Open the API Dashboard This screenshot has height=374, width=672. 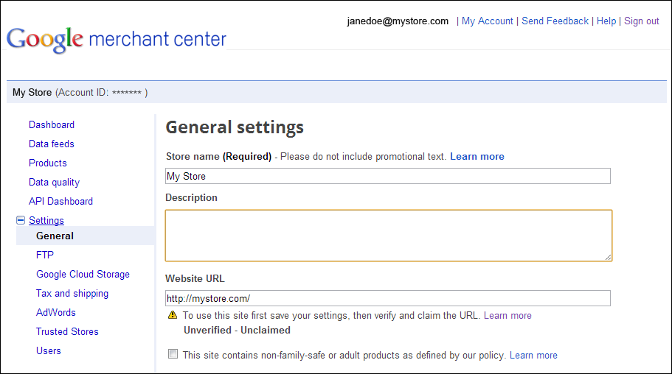coord(60,201)
